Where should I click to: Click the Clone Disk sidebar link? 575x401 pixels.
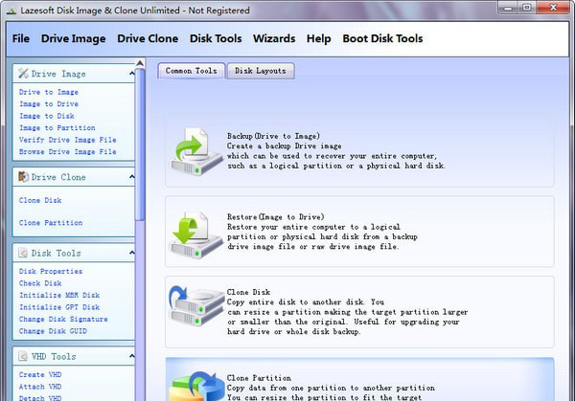pyautogui.click(x=40, y=200)
